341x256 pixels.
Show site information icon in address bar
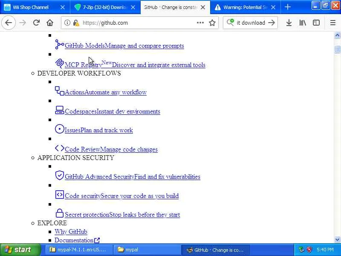[67, 23]
